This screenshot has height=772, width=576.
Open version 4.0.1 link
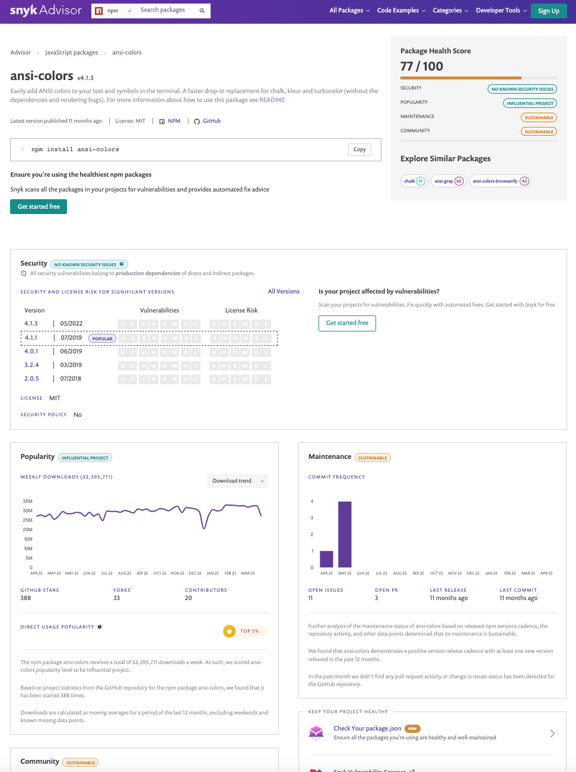(x=31, y=352)
